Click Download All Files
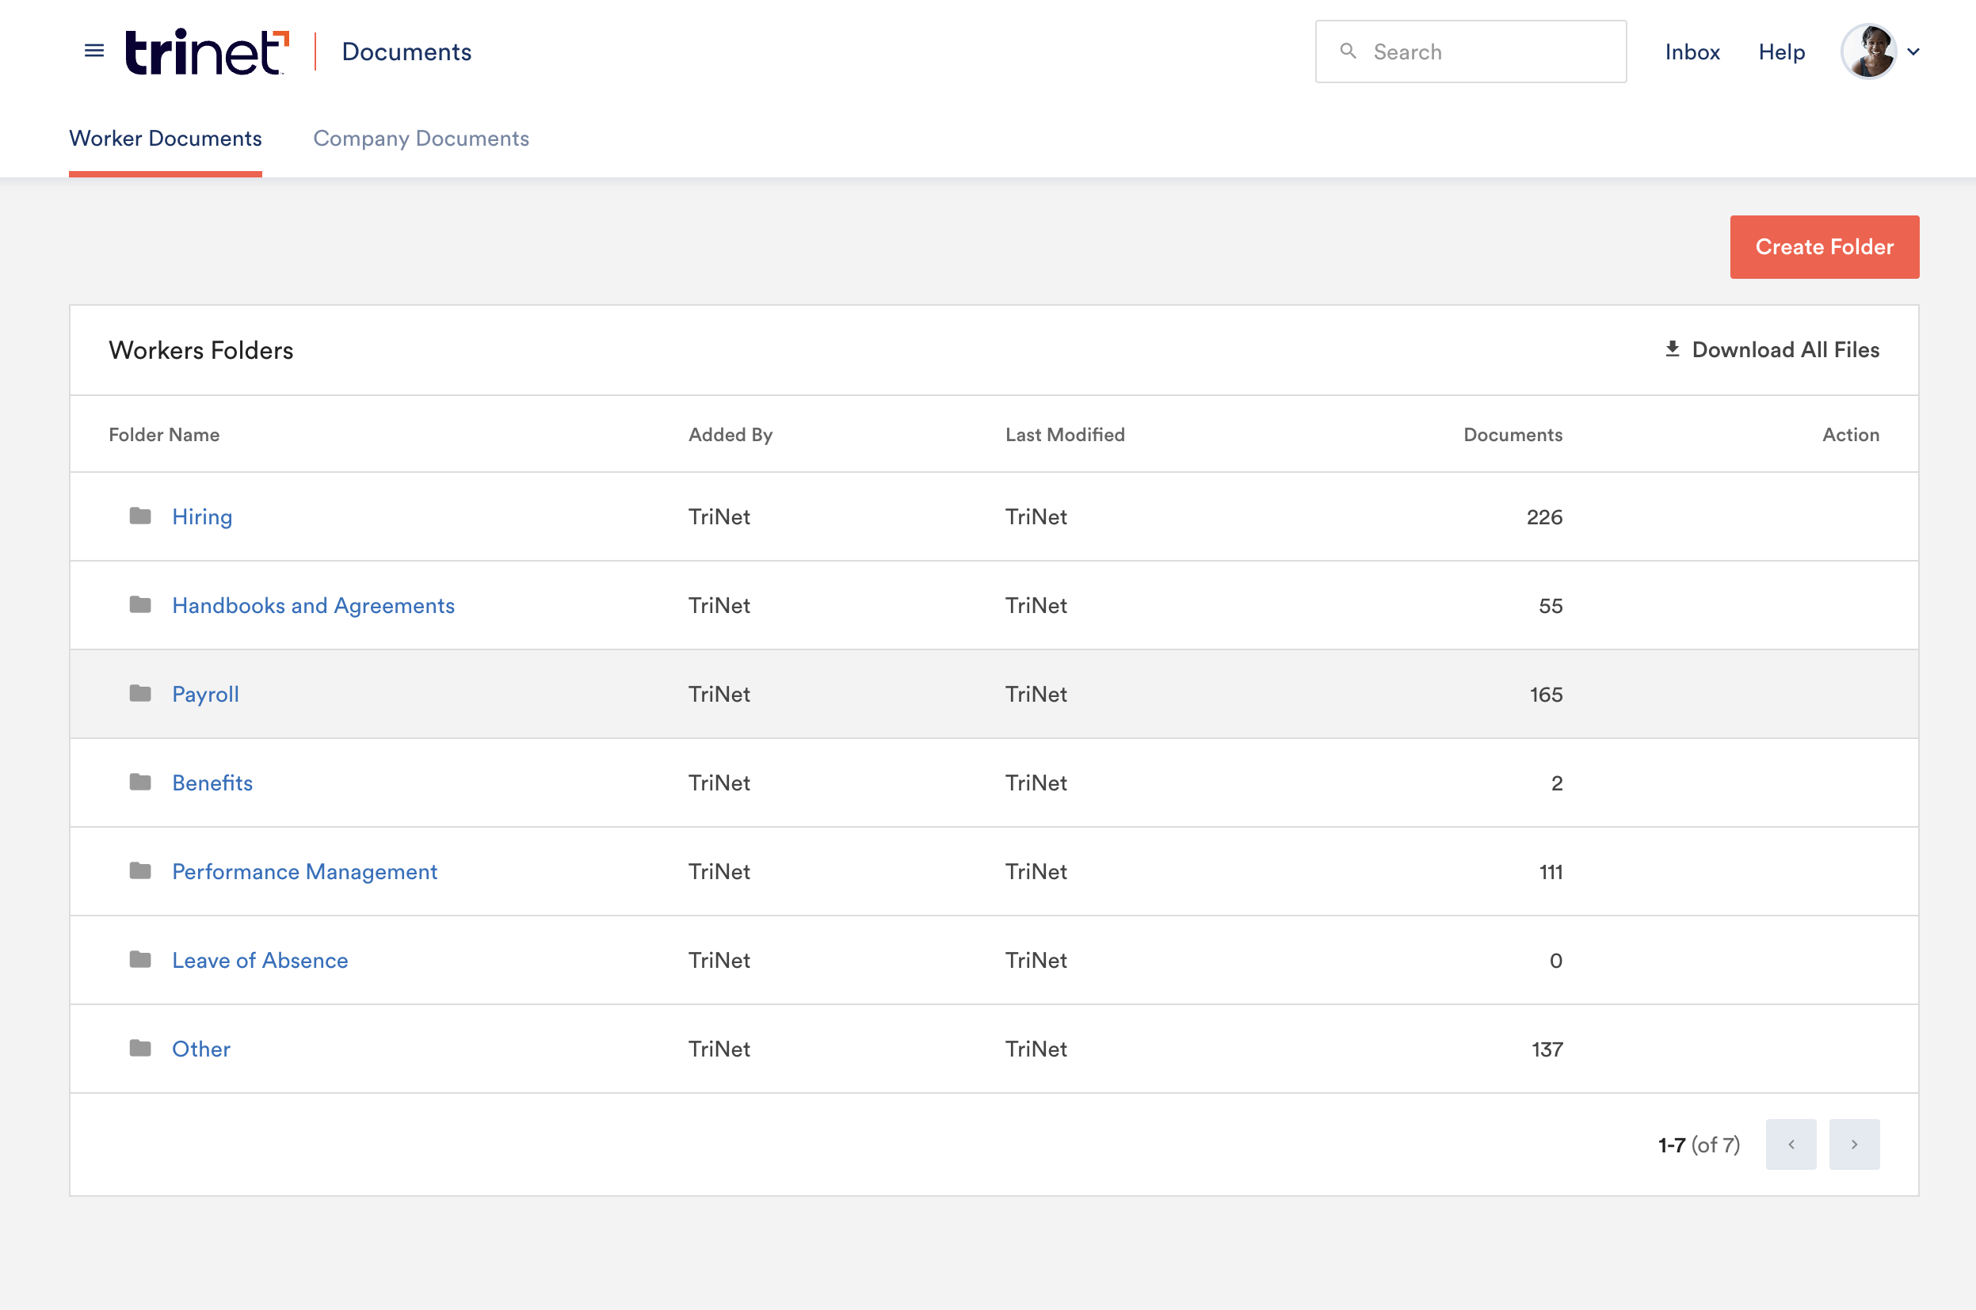 tap(1772, 350)
